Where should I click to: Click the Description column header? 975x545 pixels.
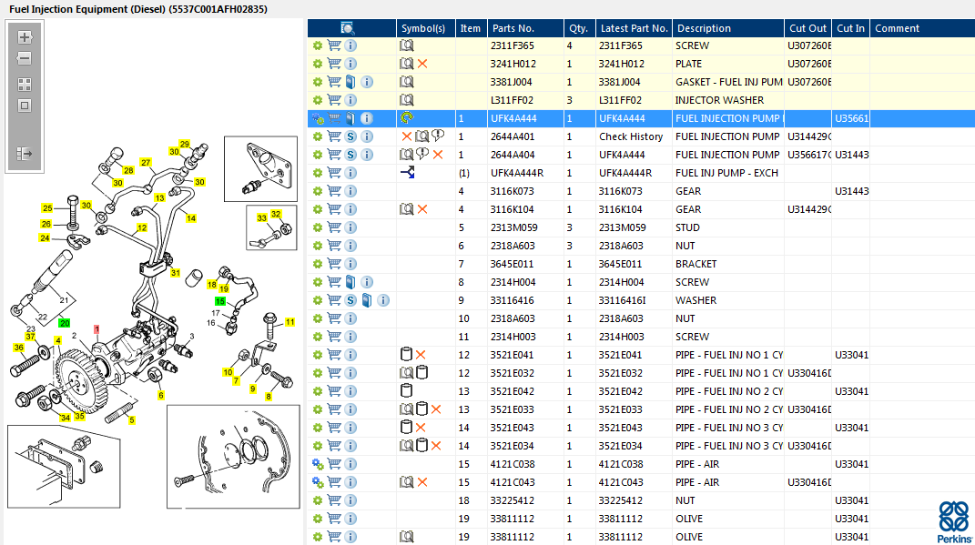click(728, 28)
